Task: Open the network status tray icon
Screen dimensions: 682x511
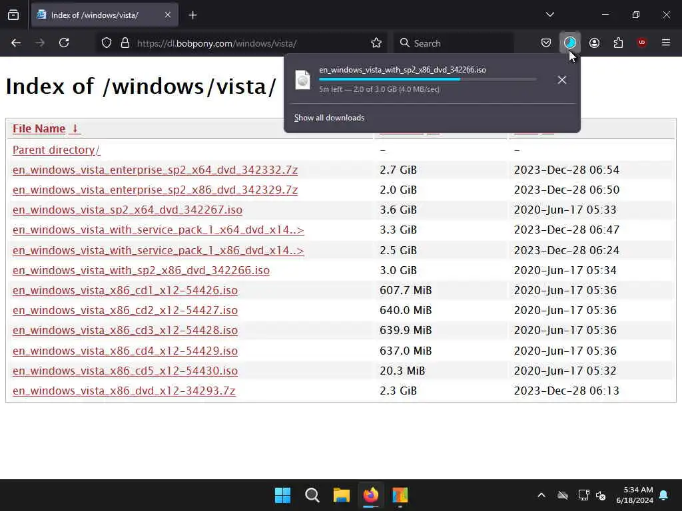Action: 583,495
